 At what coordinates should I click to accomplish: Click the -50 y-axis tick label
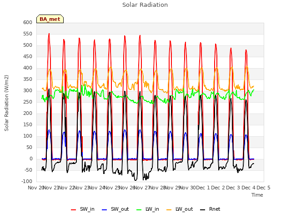click(28, 170)
